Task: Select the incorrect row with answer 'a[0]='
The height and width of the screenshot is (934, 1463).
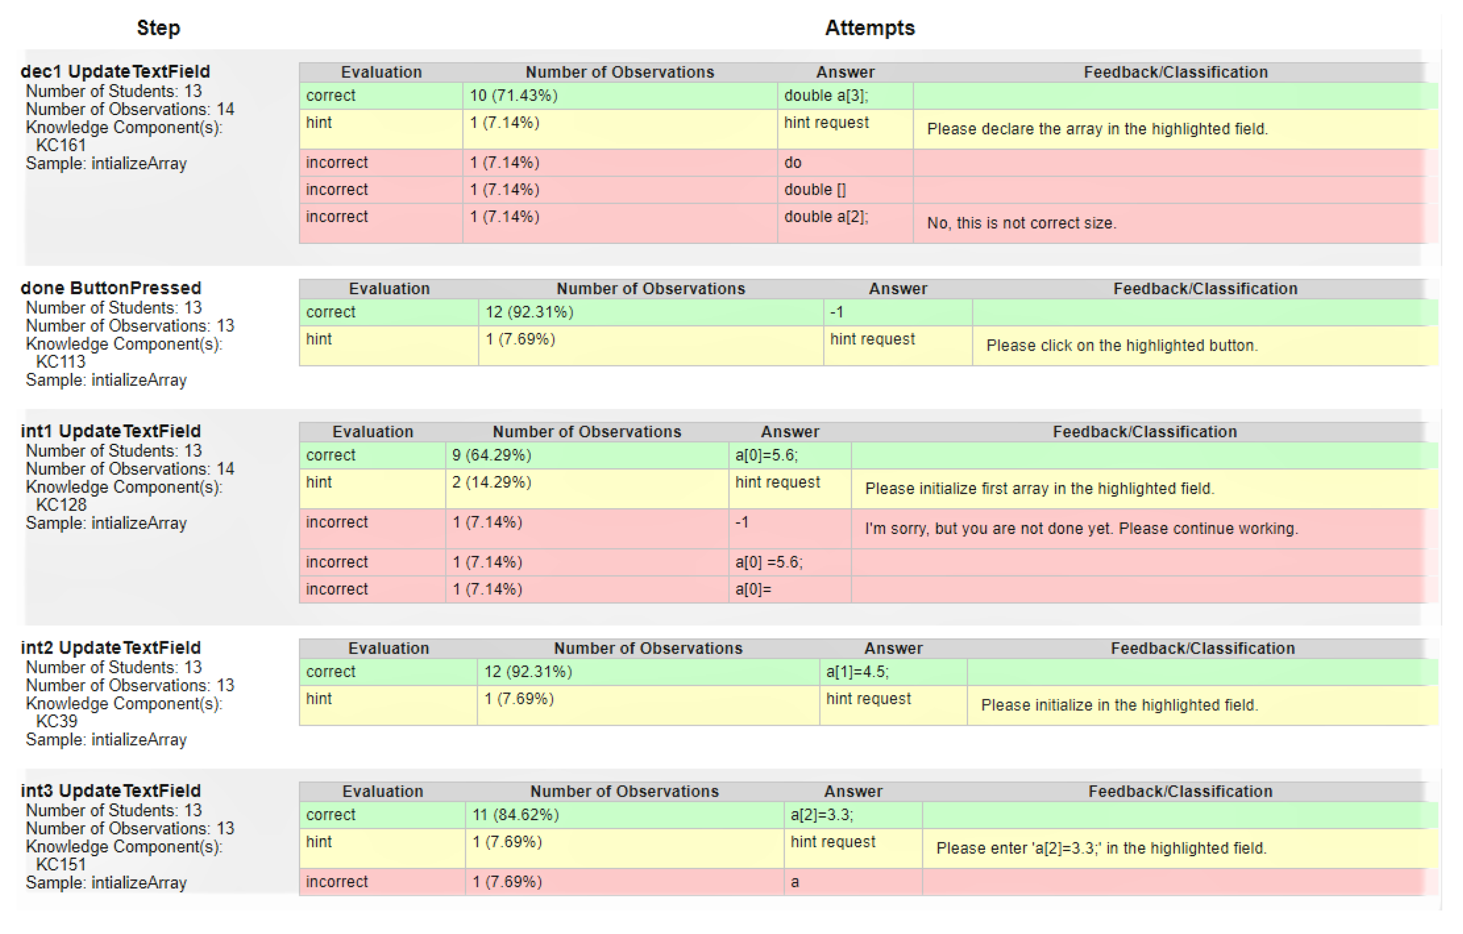Action: pos(753,590)
